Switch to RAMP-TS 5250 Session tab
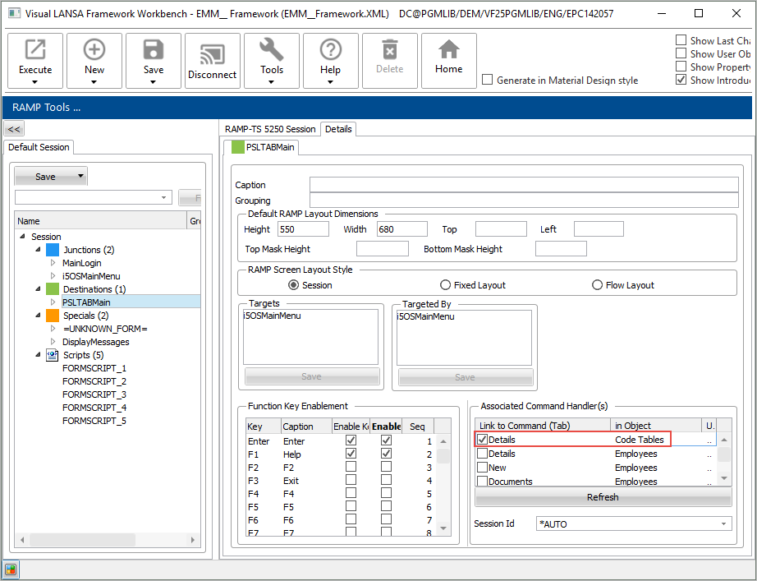The width and height of the screenshot is (757, 581). [x=269, y=129]
